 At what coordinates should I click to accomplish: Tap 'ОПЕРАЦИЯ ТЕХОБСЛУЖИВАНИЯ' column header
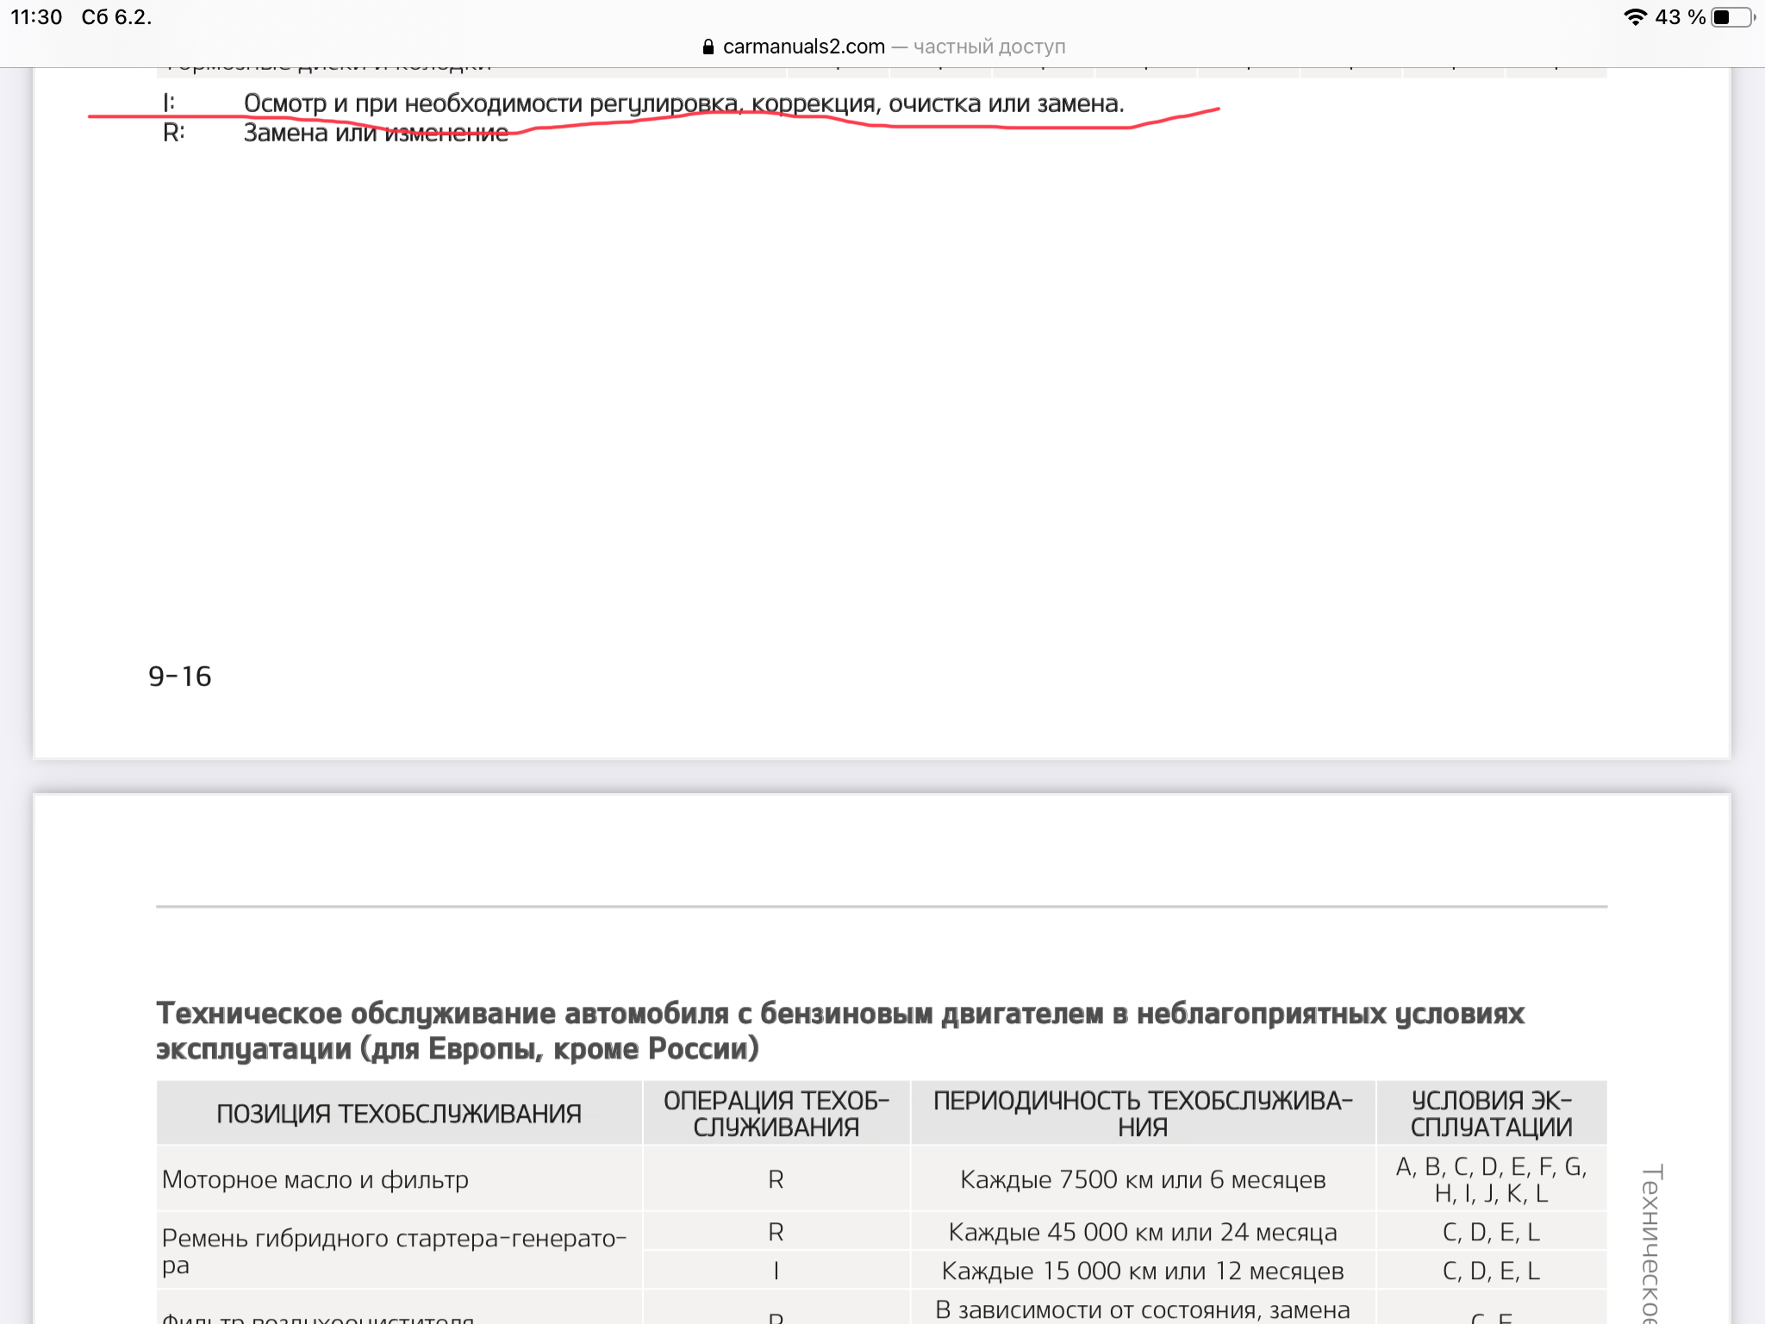(776, 1114)
